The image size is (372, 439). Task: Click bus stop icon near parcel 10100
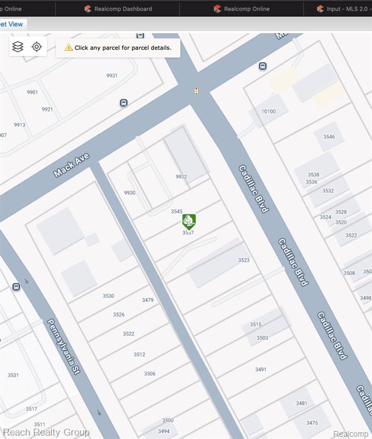tap(262, 66)
